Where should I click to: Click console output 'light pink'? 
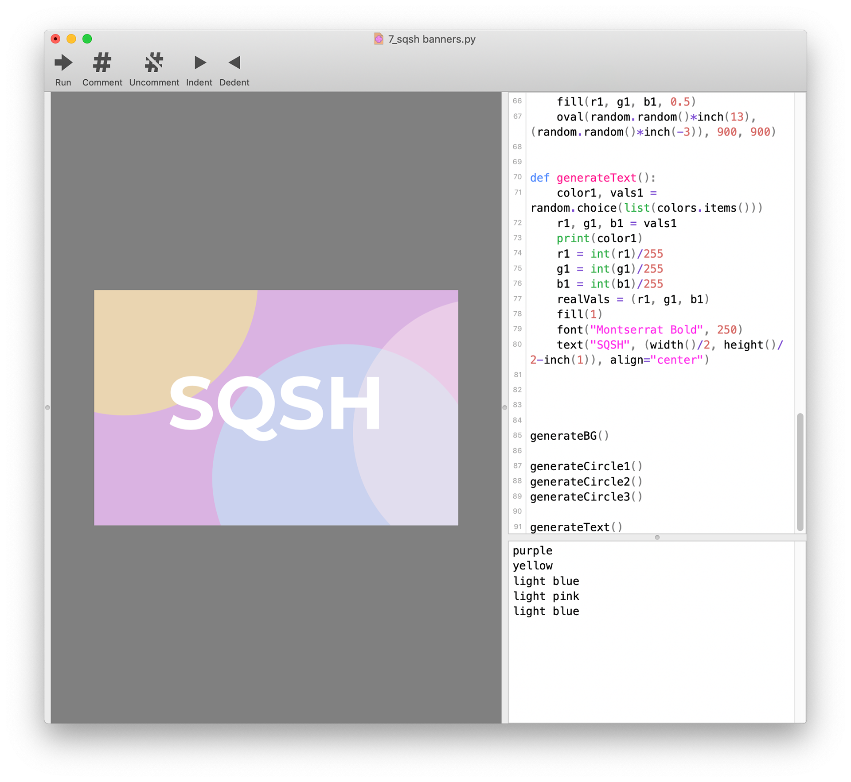pyautogui.click(x=546, y=596)
